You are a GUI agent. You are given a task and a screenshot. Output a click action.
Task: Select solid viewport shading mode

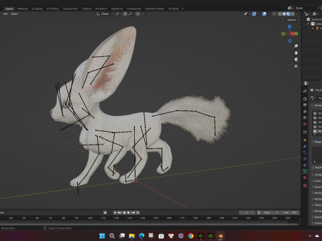284,14
